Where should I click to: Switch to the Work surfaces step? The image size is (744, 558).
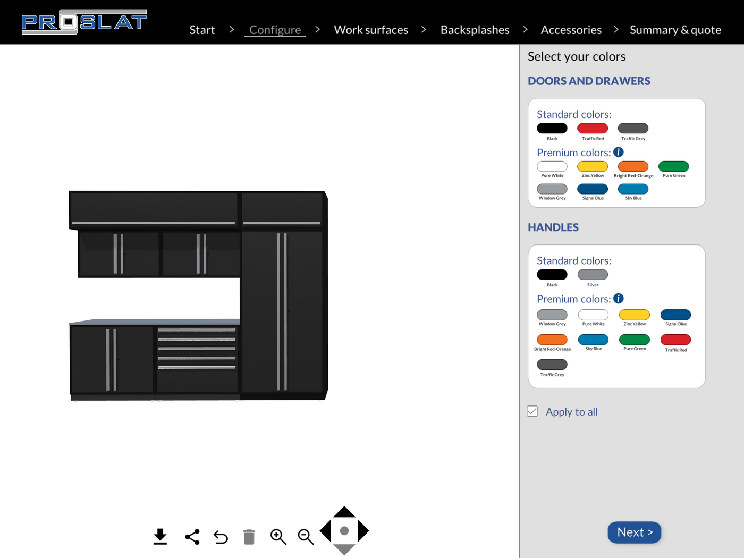[x=371, y=30]
